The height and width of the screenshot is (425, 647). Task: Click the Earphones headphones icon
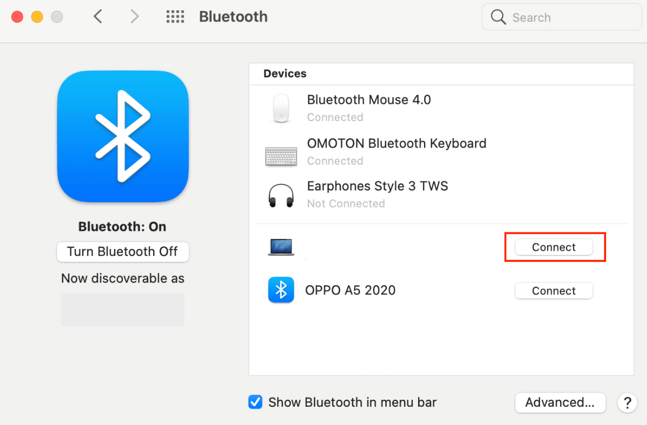click(x=281, y=195)
